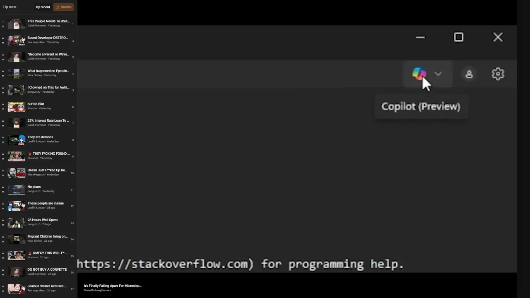Move "They are demons" up in queue
Image resolution: width=530 pixels, height=298 pixels.
3,137
